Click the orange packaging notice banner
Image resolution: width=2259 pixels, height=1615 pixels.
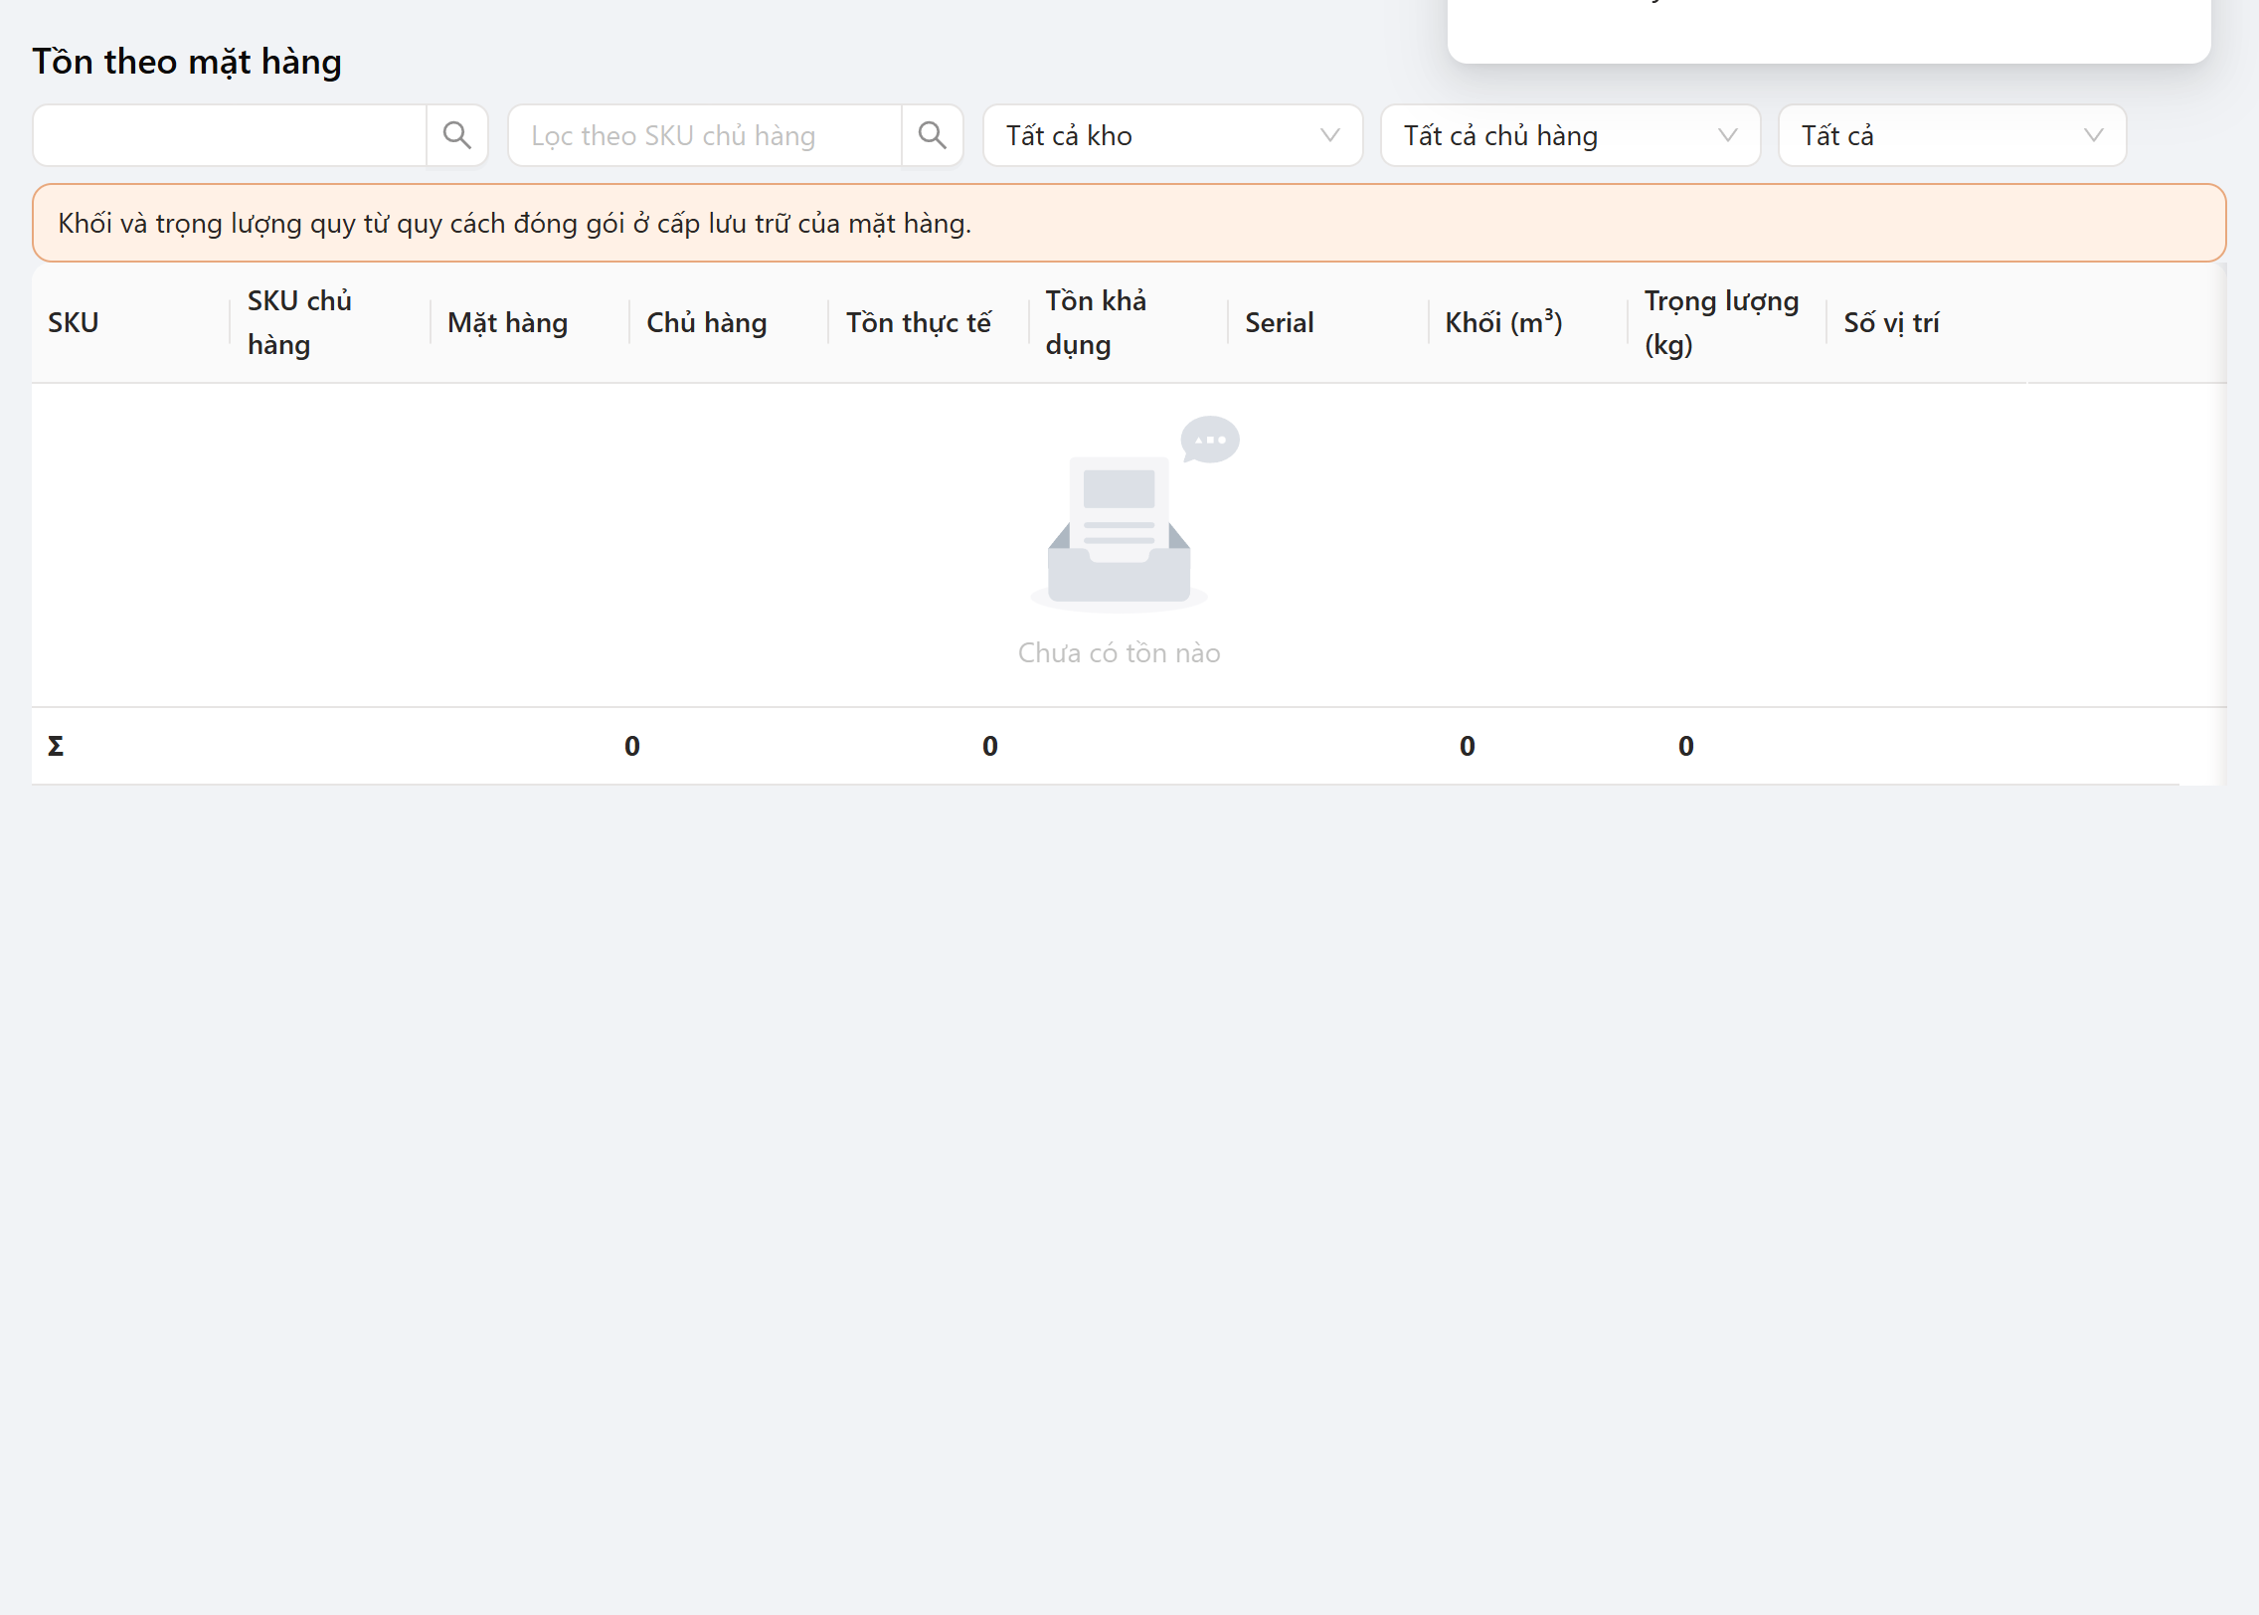point(1129,223)
